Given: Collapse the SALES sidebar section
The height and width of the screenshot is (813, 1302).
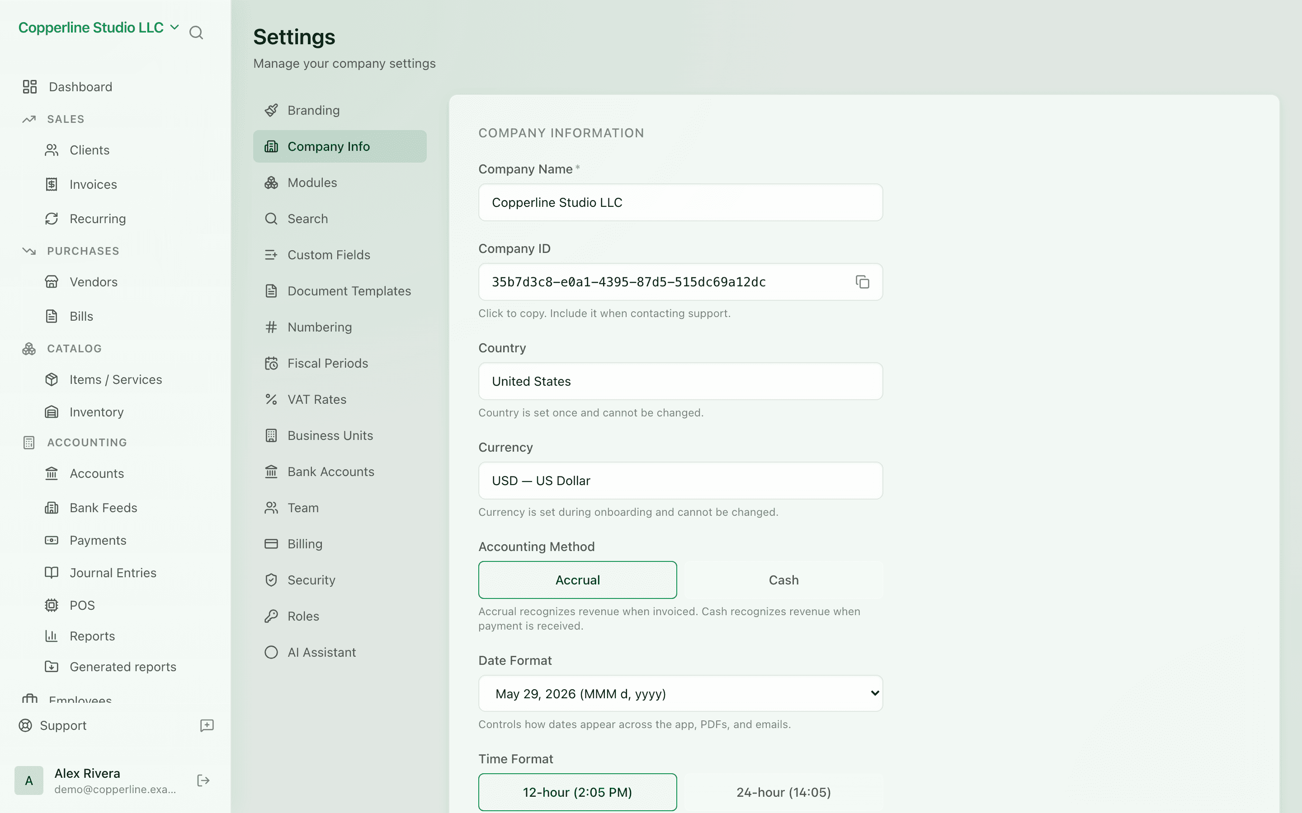Looking at the screenshot, I should [x=66, y=119].
